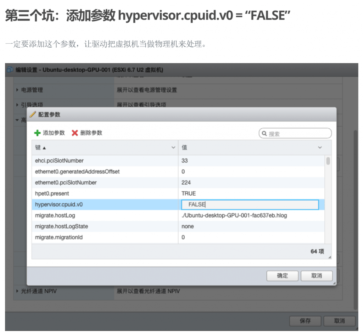Click the none value cell
363x335 pixels.
[x=251, y=226]
